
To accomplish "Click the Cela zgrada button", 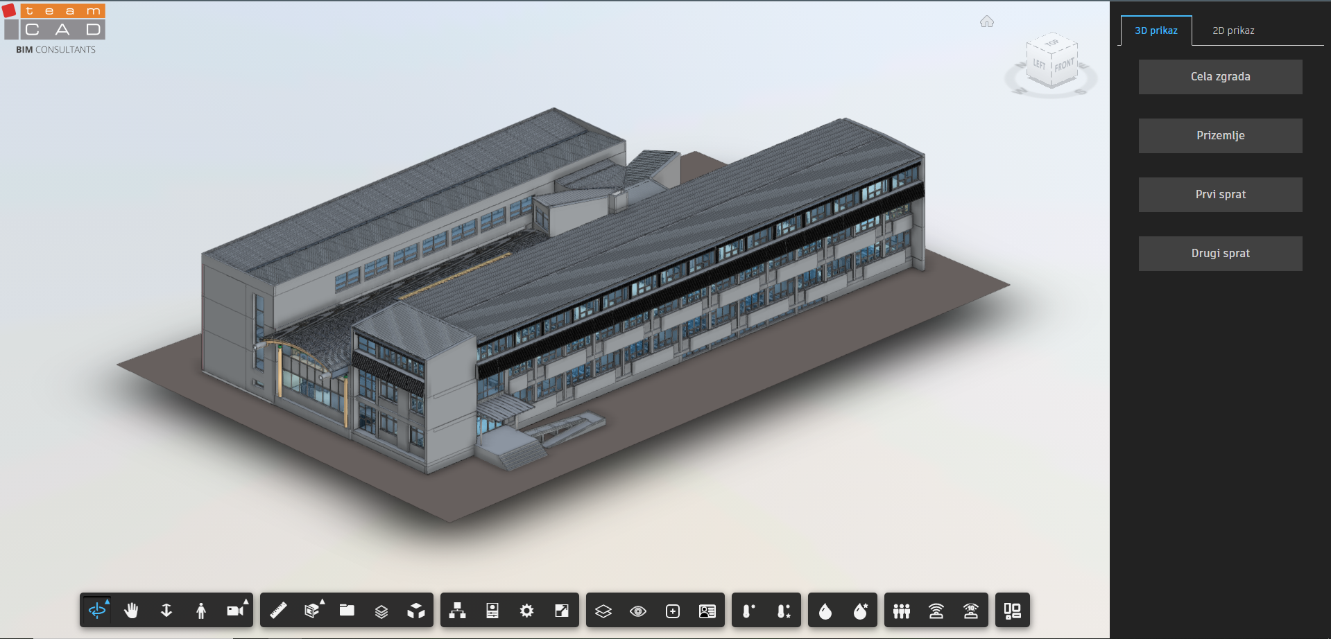I will (x=1220, y=77).
